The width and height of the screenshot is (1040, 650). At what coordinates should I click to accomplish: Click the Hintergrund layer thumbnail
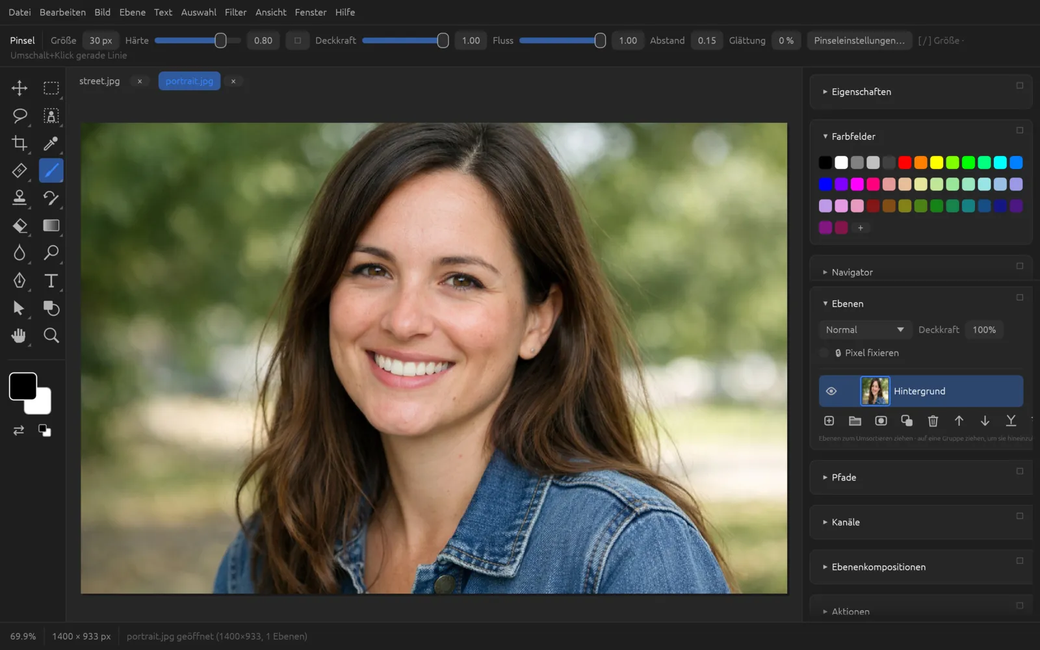click(x=875, y=391)
